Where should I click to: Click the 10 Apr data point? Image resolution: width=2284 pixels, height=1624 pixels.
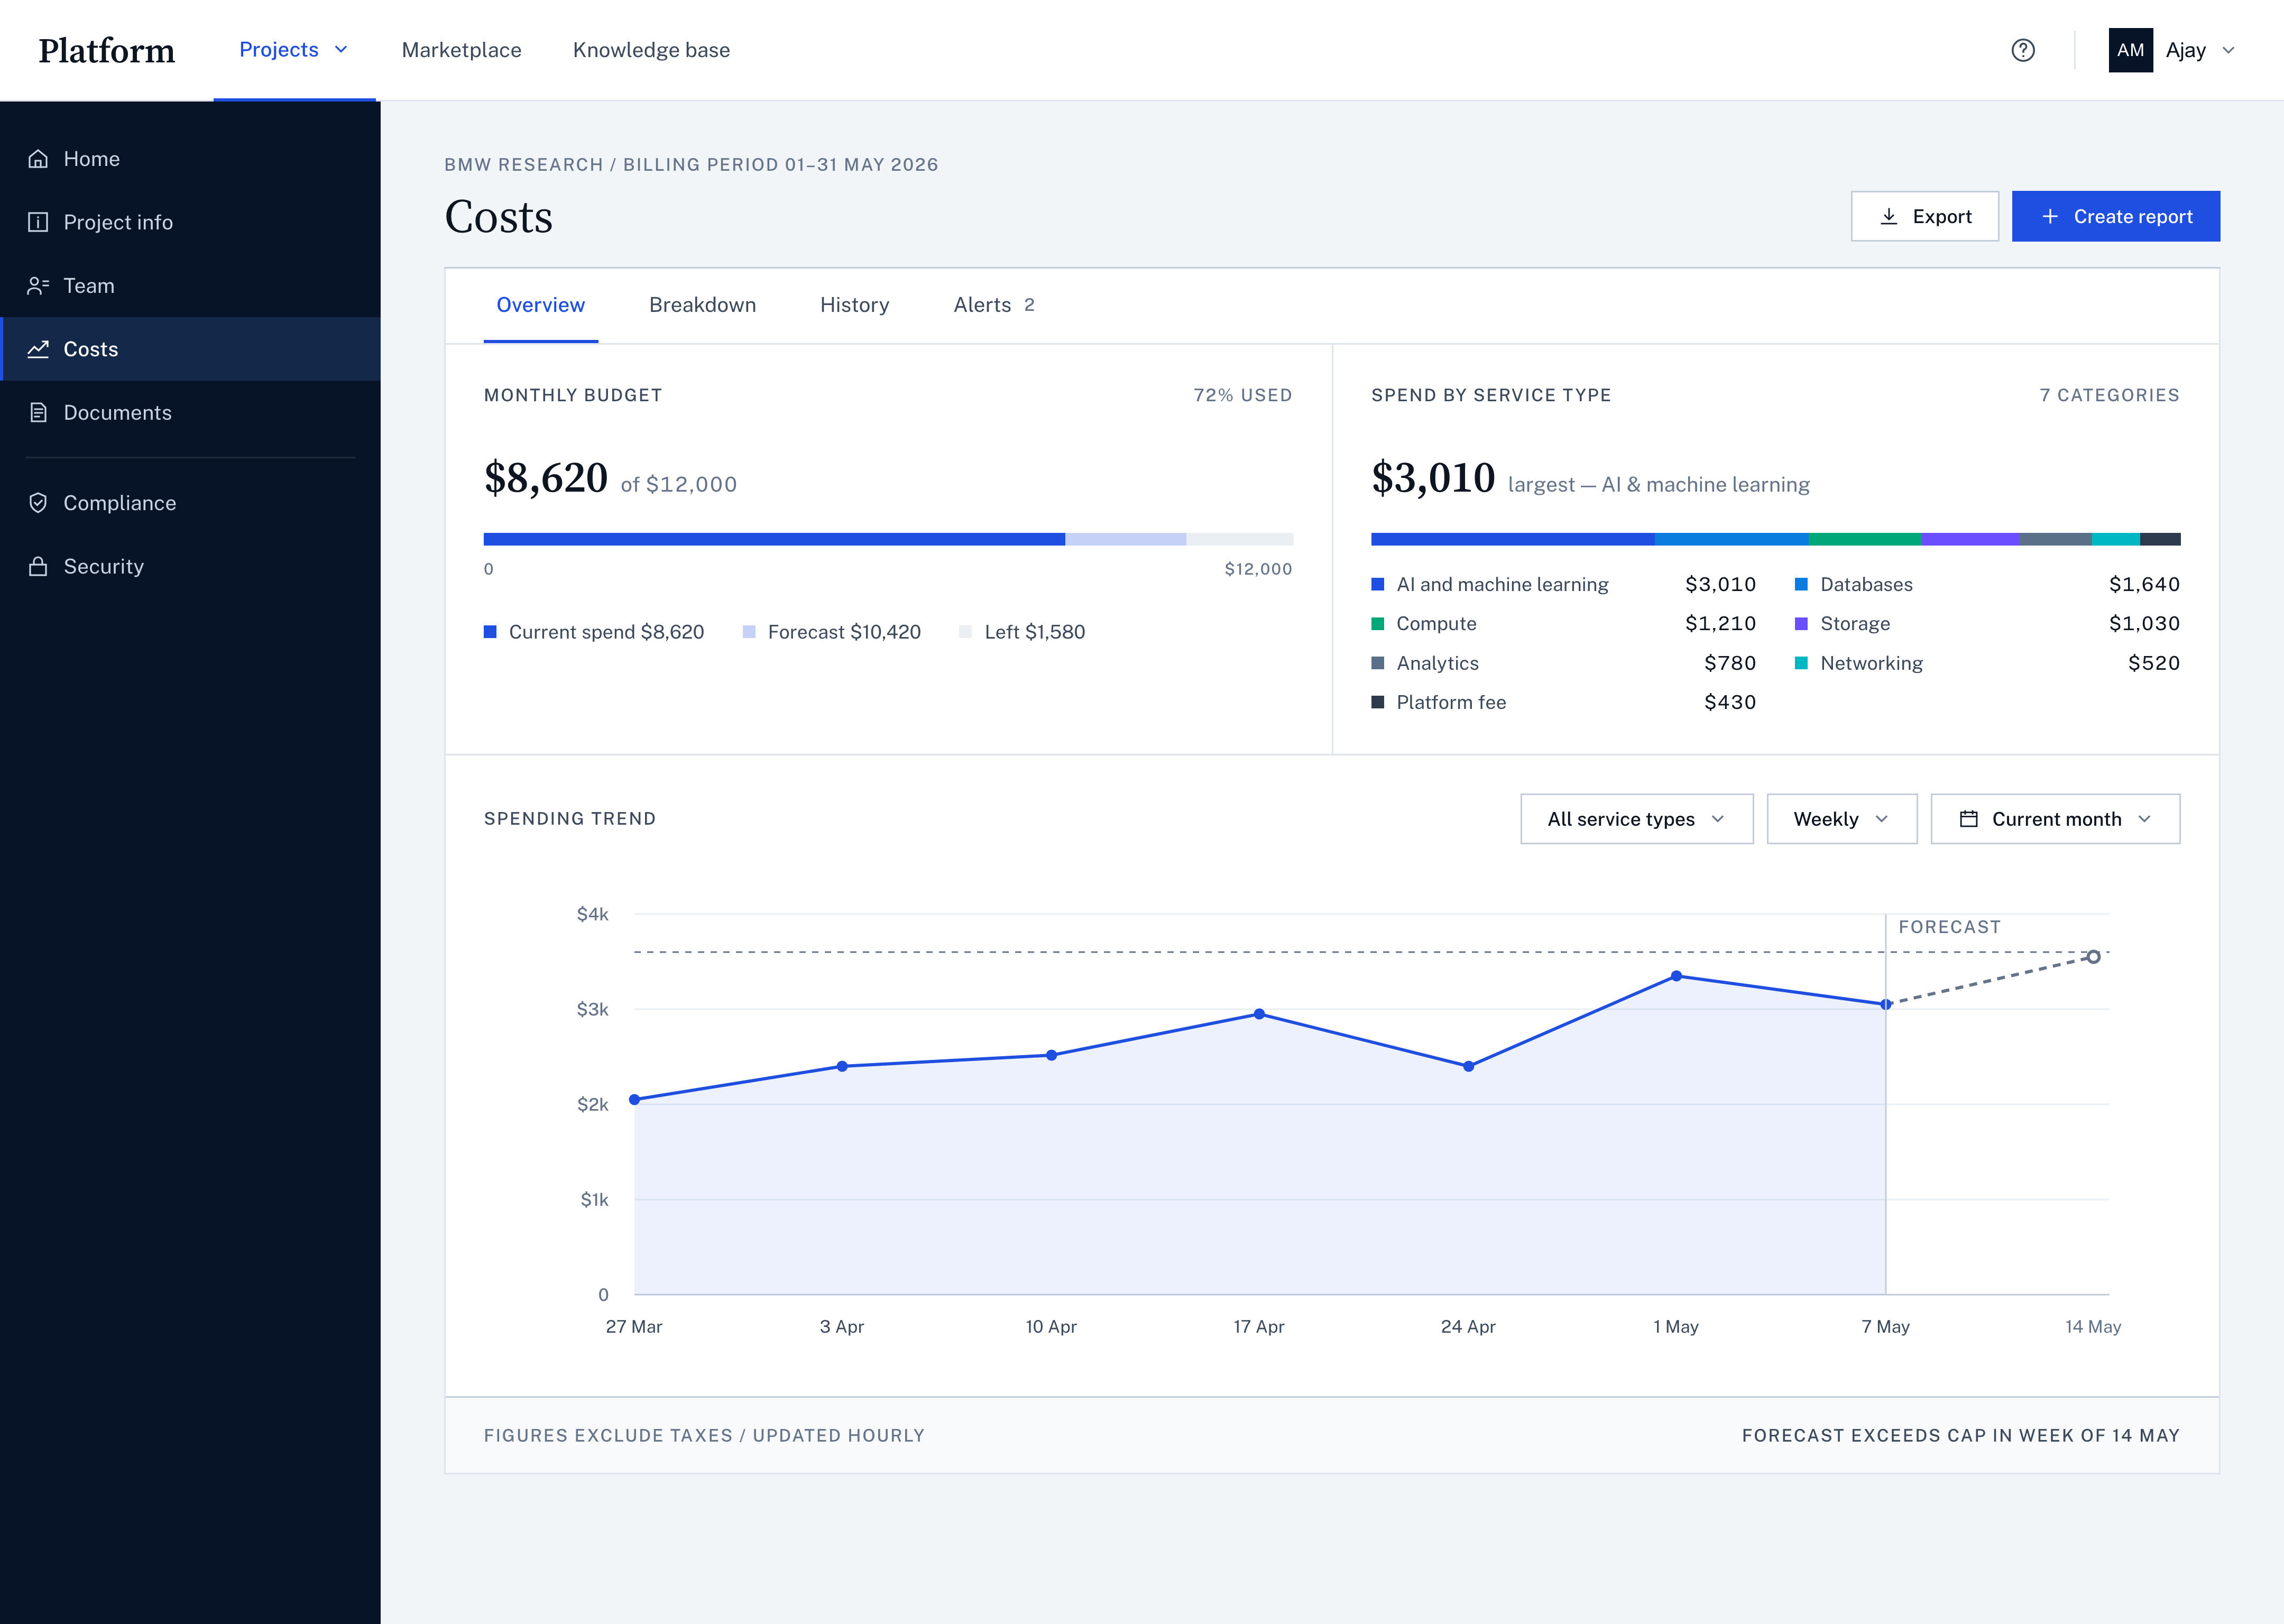pyautogui.click(x=1052, y=1055)
